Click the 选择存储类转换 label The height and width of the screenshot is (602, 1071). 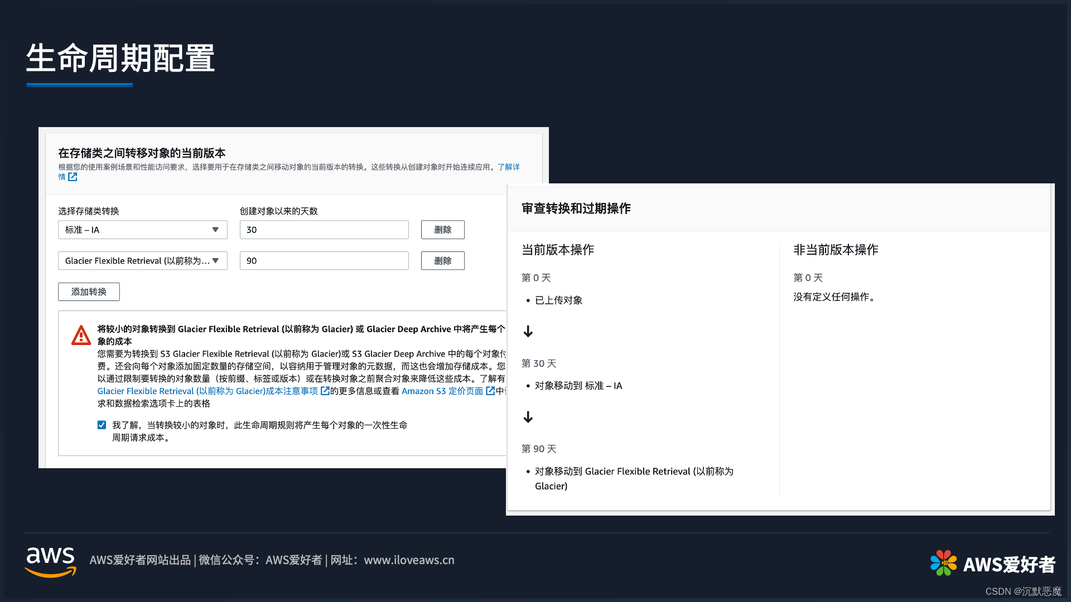coord(89,211)
